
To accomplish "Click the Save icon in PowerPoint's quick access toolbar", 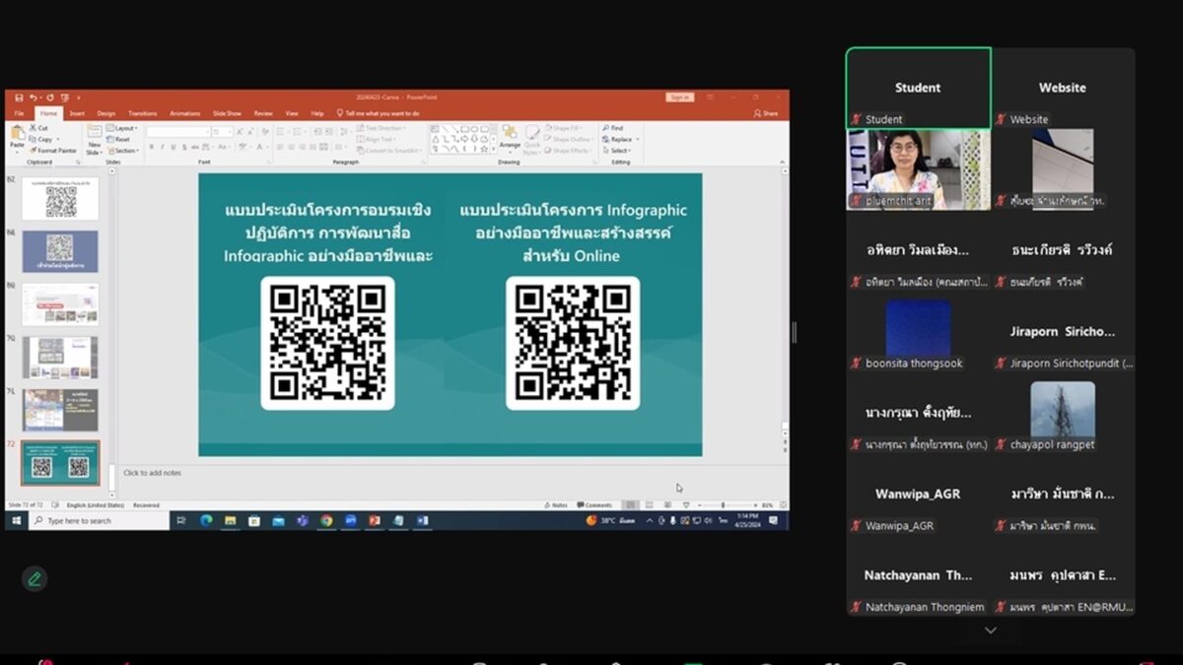I will pos(19,98).
